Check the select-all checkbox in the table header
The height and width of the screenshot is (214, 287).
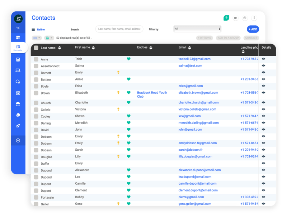[x=36, y=48]
